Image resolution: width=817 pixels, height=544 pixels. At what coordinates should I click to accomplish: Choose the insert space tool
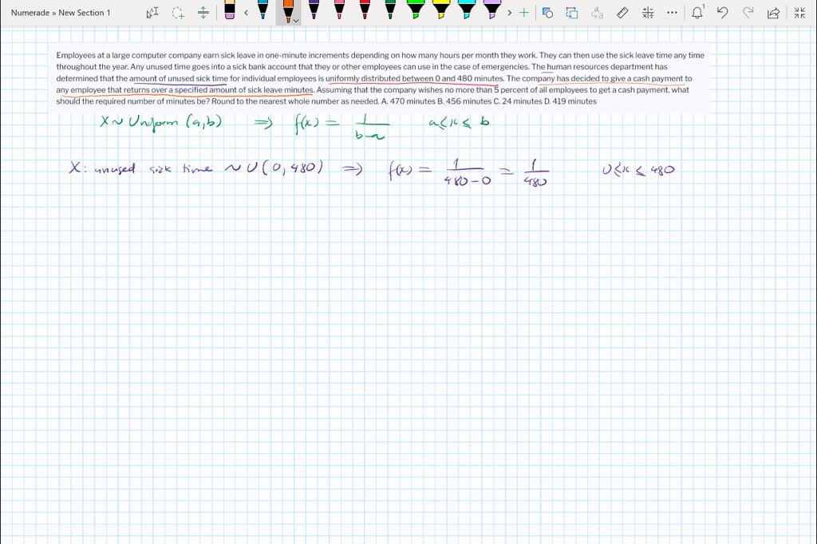[203, 13]
